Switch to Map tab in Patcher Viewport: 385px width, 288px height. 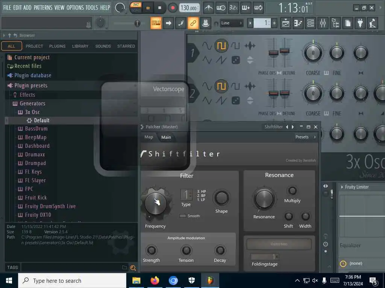point(149,137)
